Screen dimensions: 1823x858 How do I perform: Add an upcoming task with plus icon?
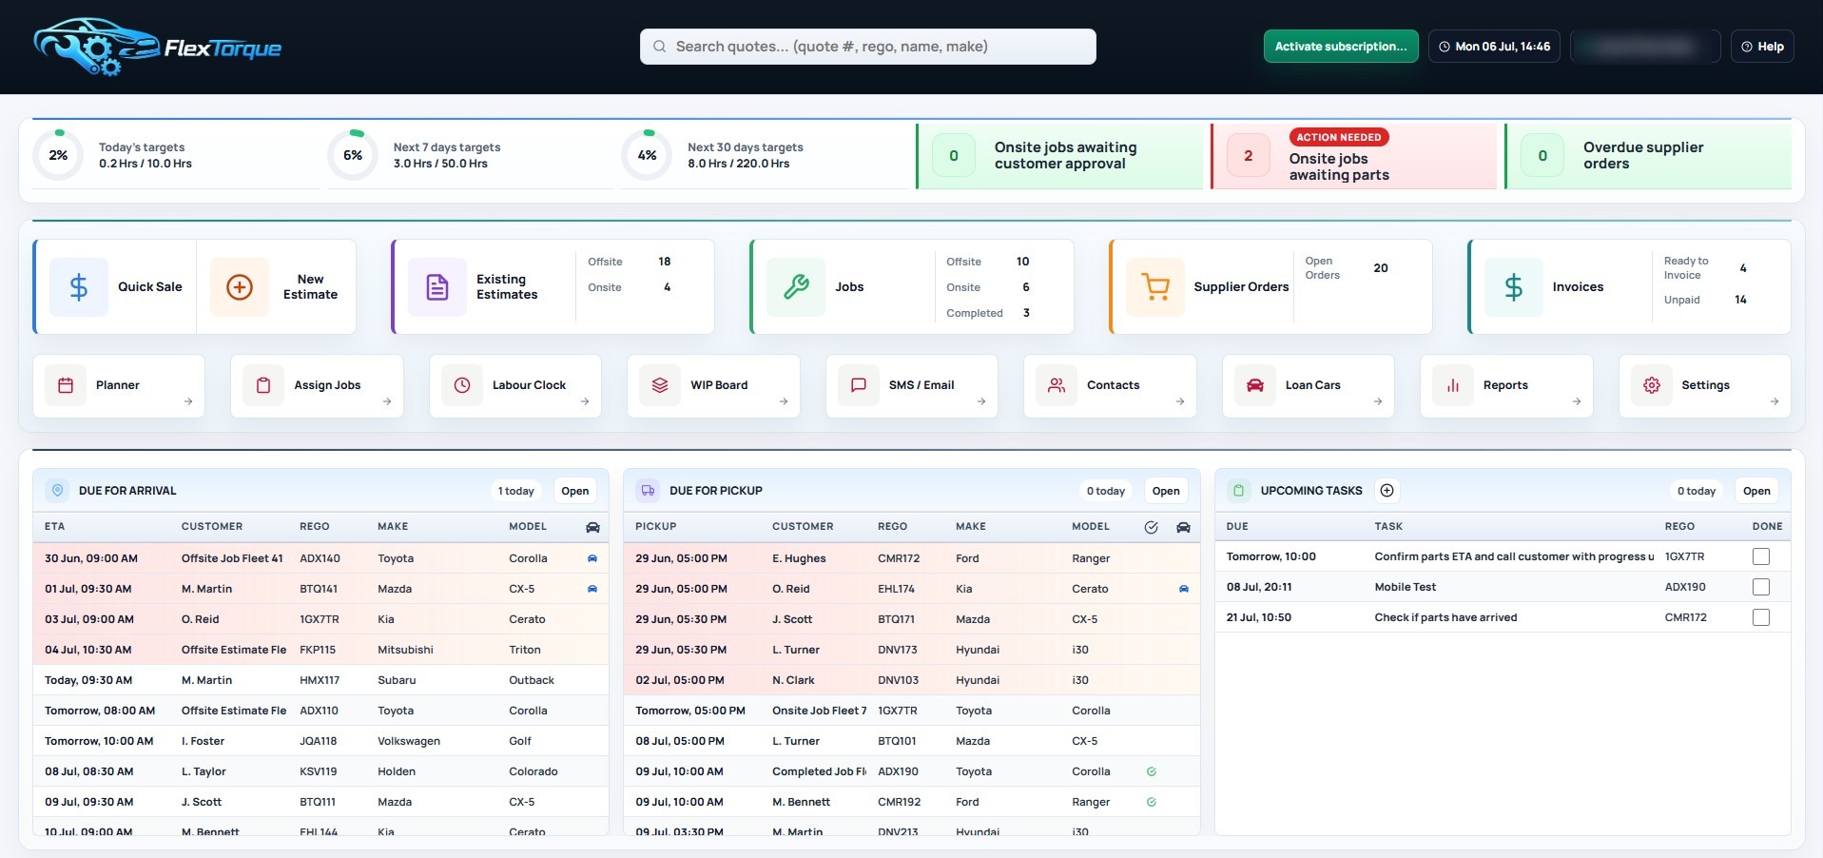coord(1387,491)
